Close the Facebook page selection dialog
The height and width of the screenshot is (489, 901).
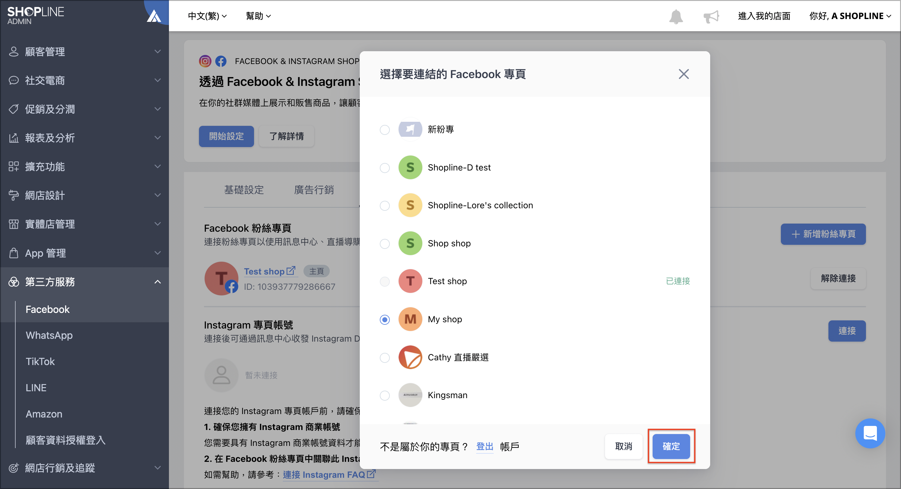pyautogui.click(x=684, y=74)
